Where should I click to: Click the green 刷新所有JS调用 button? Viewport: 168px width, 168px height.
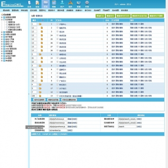pos(156,16)
